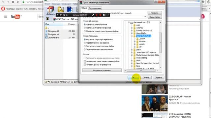
Task: Expand the Need for Speed Most Wanted node
Action: click(132, 63)
